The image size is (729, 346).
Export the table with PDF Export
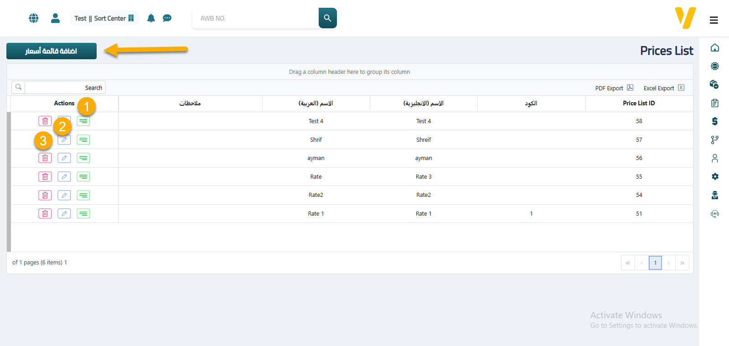614,88
